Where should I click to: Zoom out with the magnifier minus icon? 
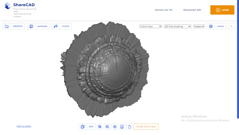107,127
